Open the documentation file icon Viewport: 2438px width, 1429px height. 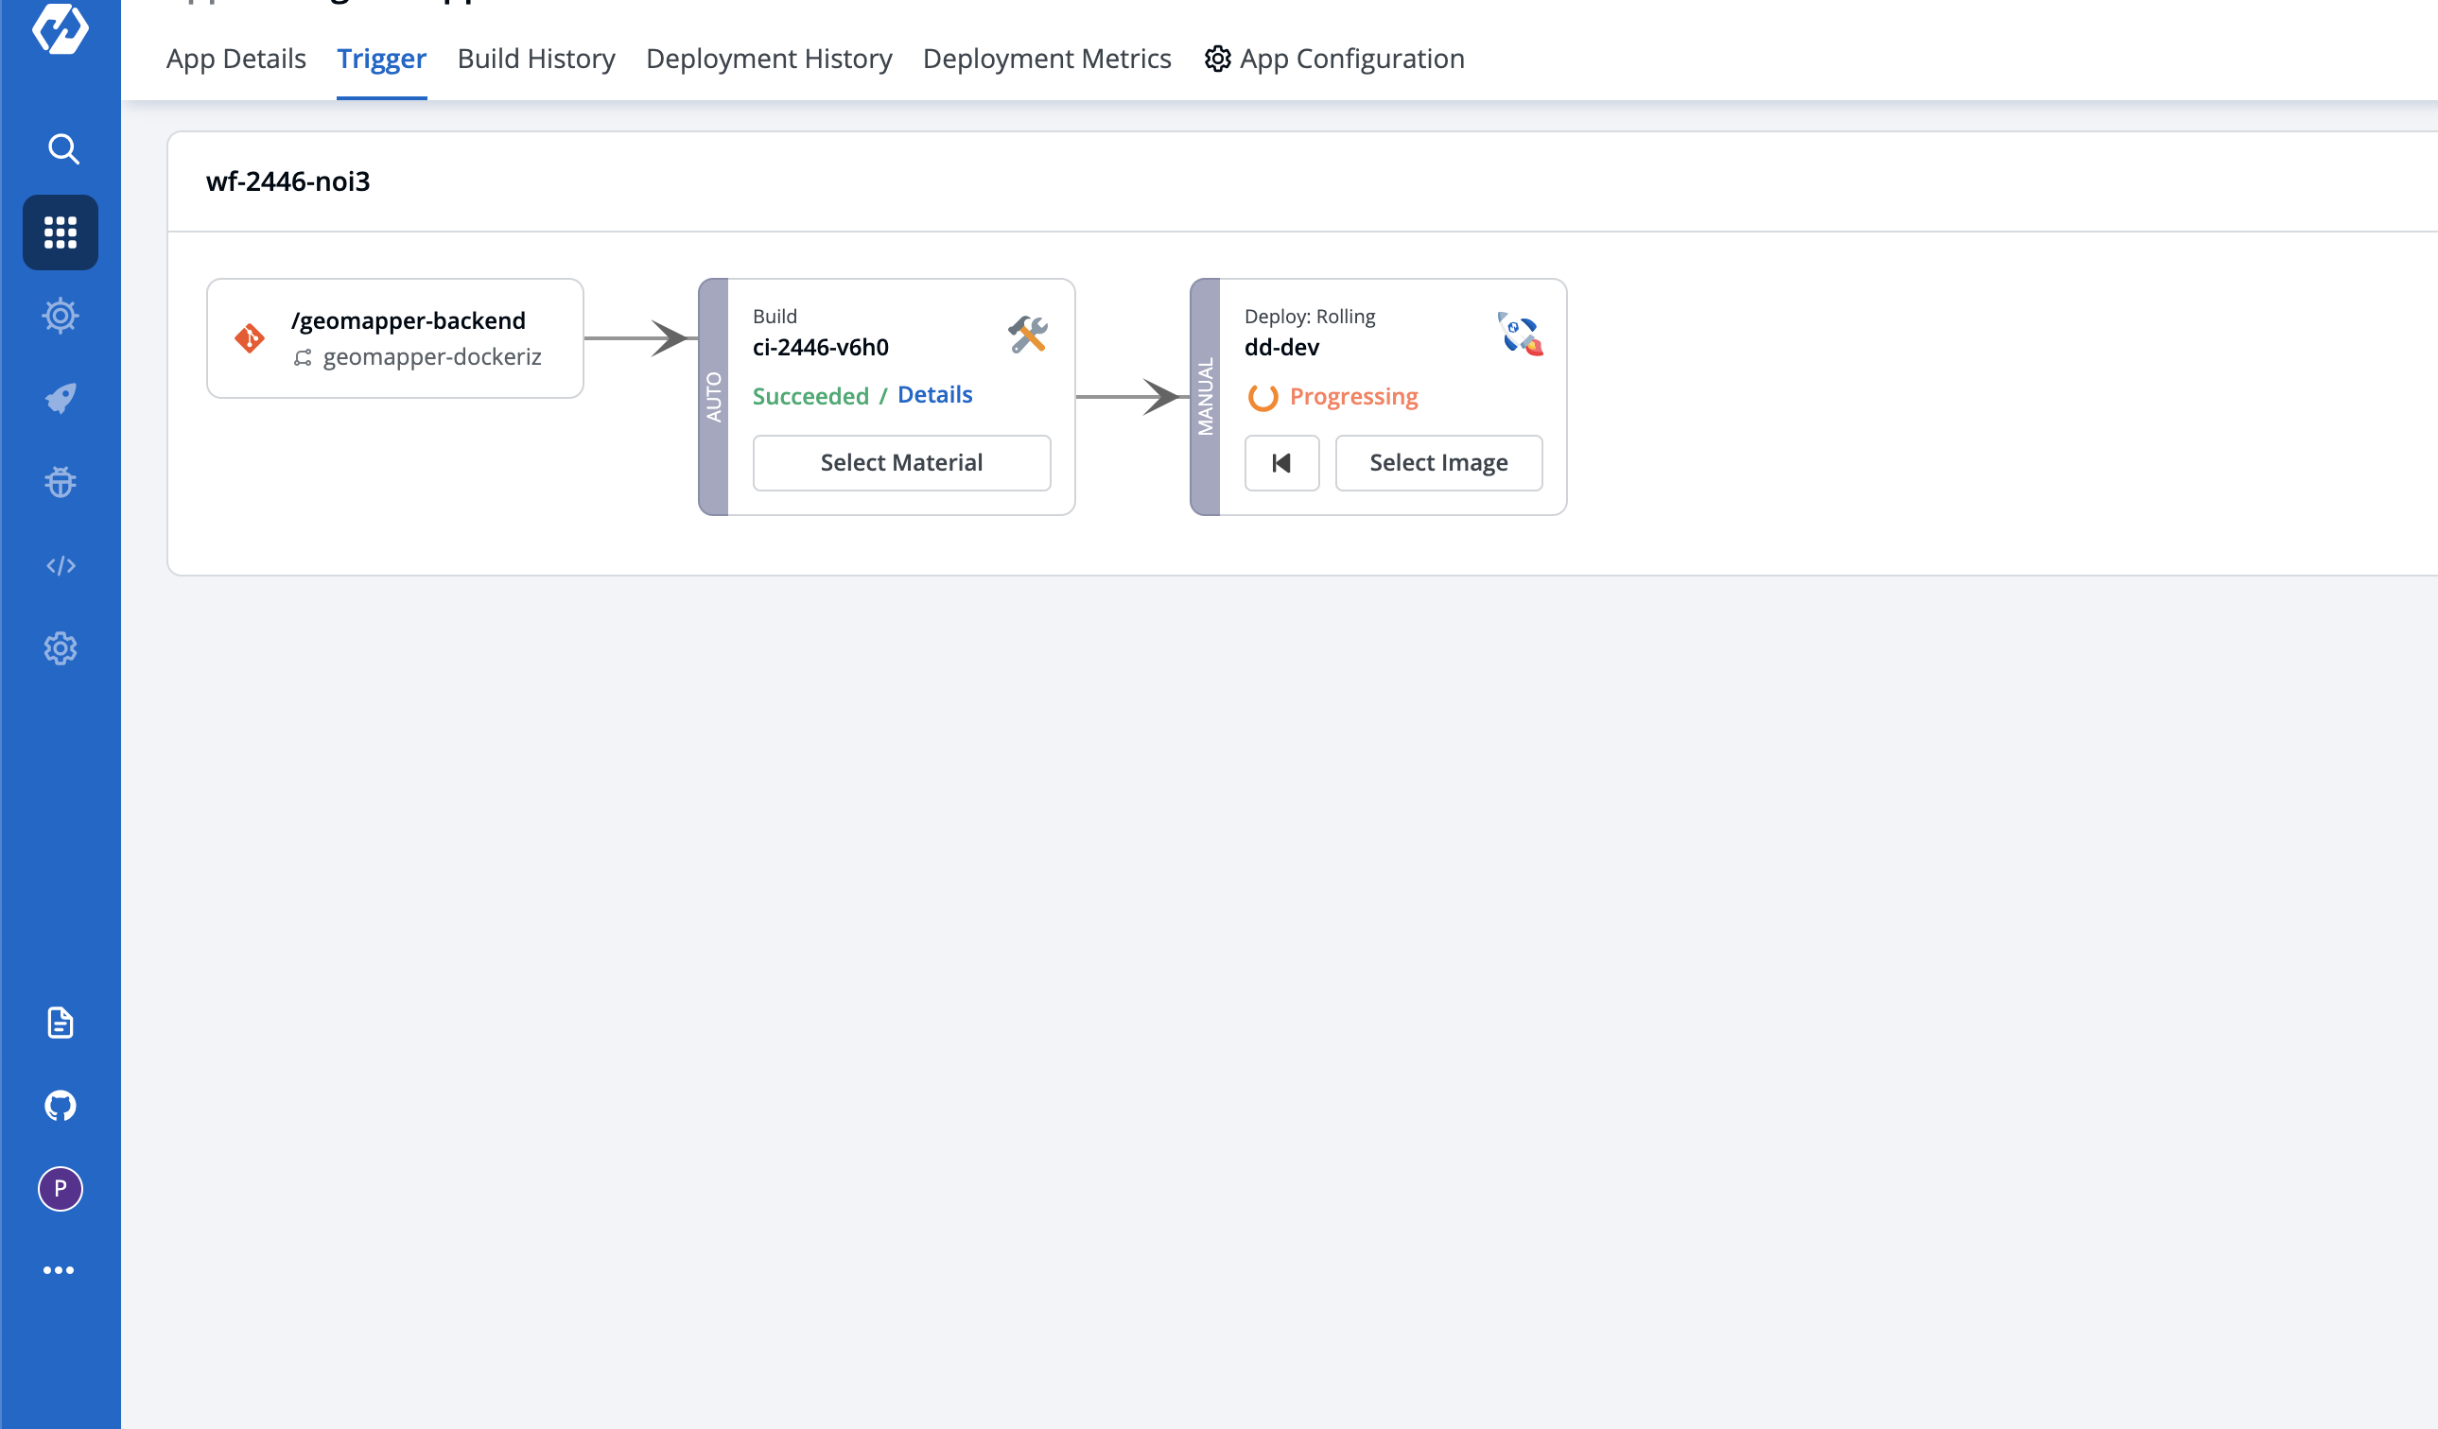pyautogui.click(x=60, y=1022)
